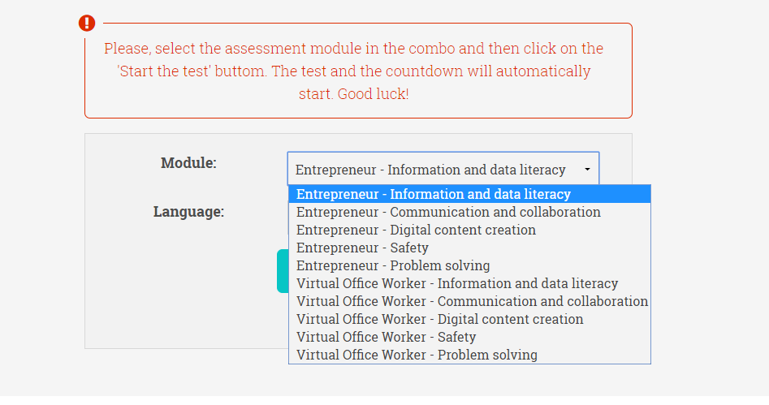The width and height of the screenshot is (769, 405).
Task: Click the Module label
Action: click(188, 163)
